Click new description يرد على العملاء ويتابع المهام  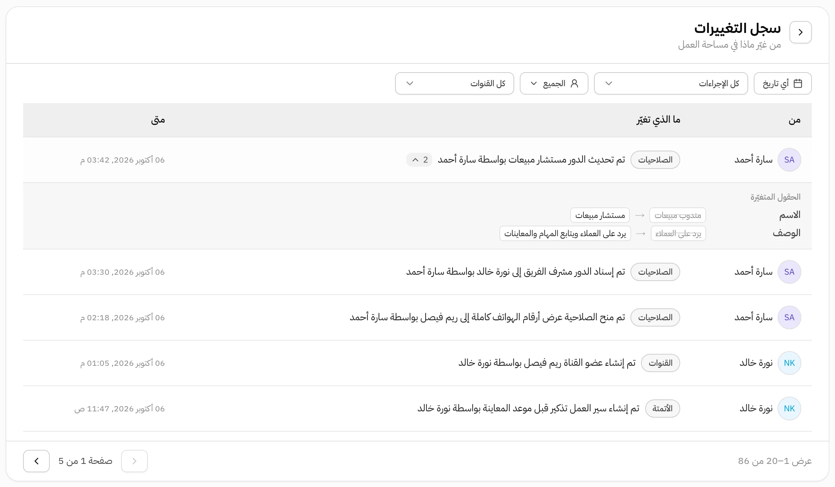[x=565, y=233]
